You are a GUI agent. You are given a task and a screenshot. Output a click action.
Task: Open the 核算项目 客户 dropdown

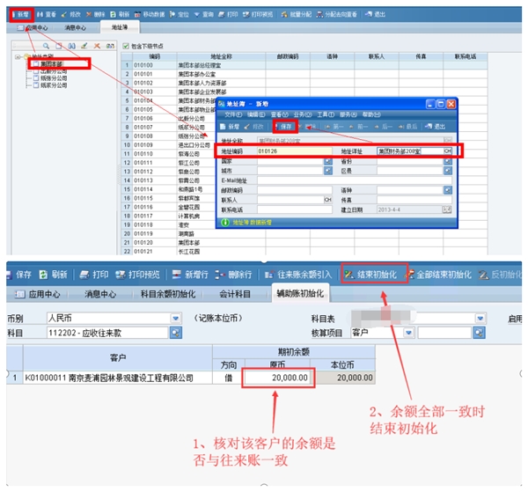(x=409, y=333)
